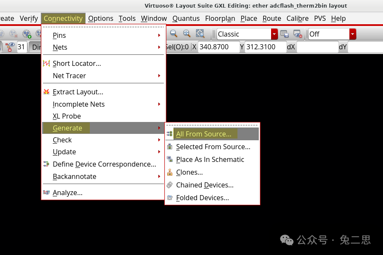Screen dimensions: 383x255
Task: Click the group icon with green plus
Action: pos(27,34)
